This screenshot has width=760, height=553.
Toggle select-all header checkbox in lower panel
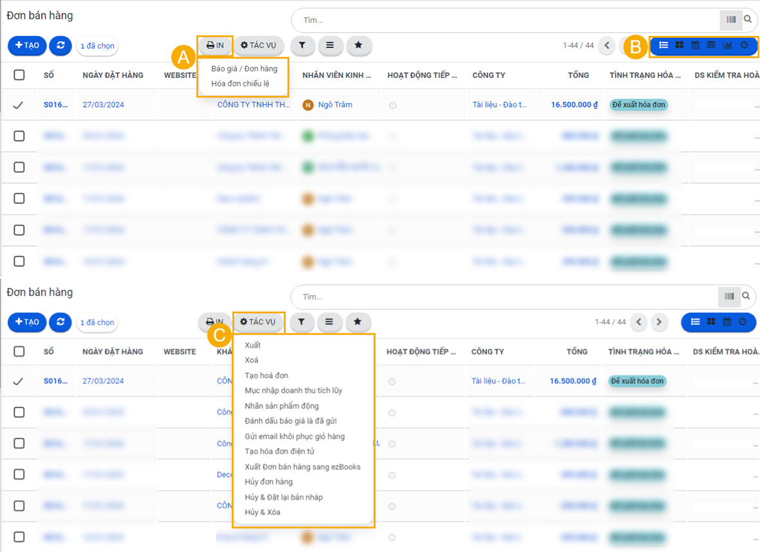(19, 351)
